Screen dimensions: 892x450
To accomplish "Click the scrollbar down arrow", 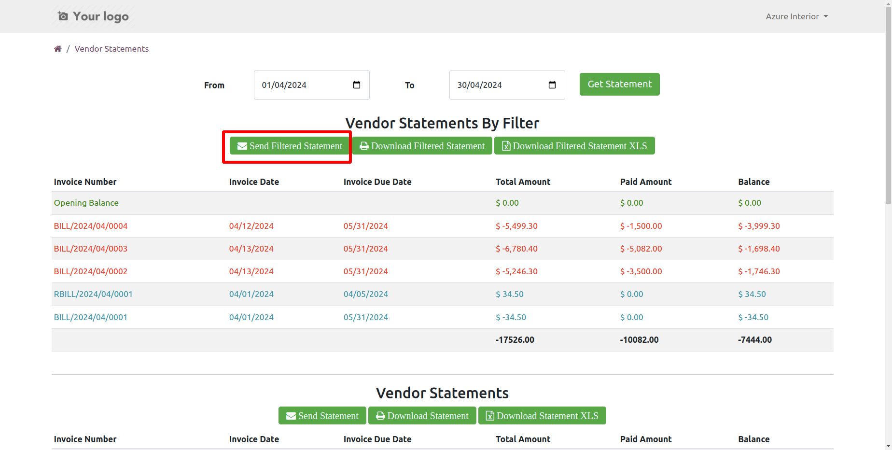I will coord(888,446).
